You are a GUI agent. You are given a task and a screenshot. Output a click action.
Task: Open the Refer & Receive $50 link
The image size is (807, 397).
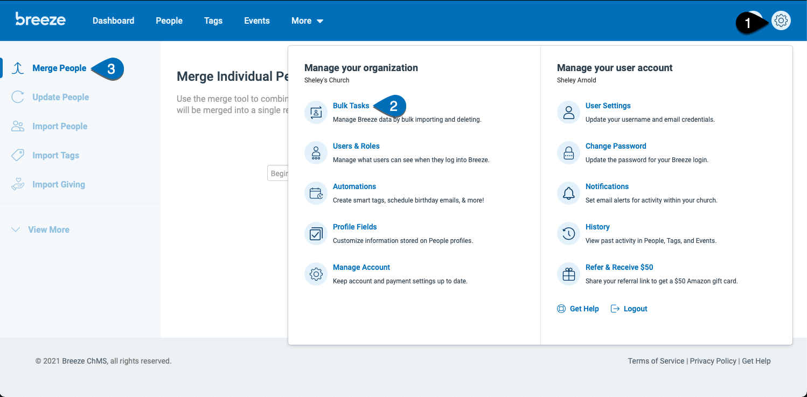[620, 267]
